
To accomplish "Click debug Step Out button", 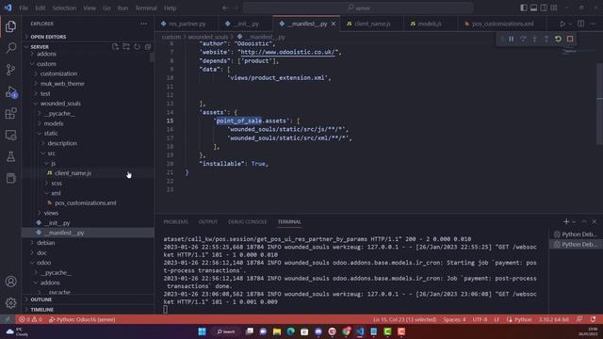I will pyautogui.click(x=546, y=39).
